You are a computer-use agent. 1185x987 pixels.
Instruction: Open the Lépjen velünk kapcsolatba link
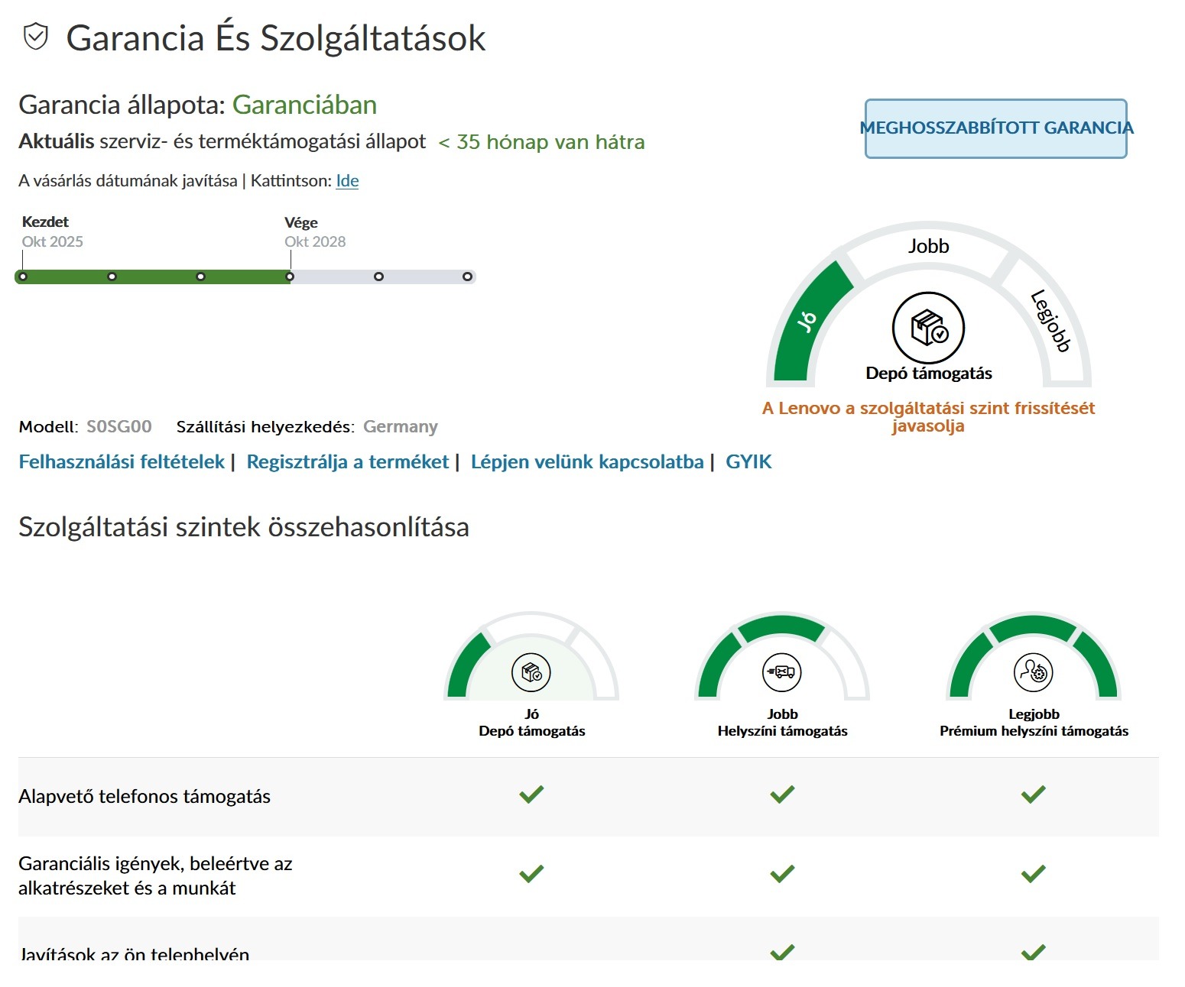[x=586, y=462]
